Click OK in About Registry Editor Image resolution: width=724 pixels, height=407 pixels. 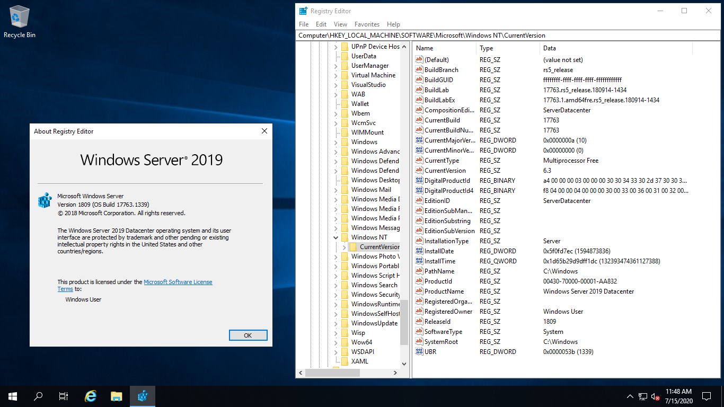pos(248,335)
